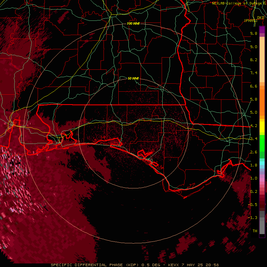Click the cyan segment of color bar
267x267 pixels.
click(262, 163)
